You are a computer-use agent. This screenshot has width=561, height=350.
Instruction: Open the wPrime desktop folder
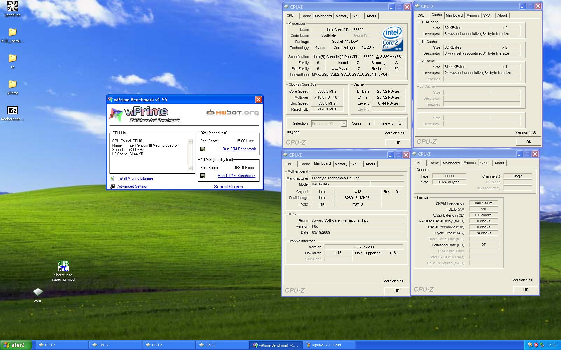12,84
